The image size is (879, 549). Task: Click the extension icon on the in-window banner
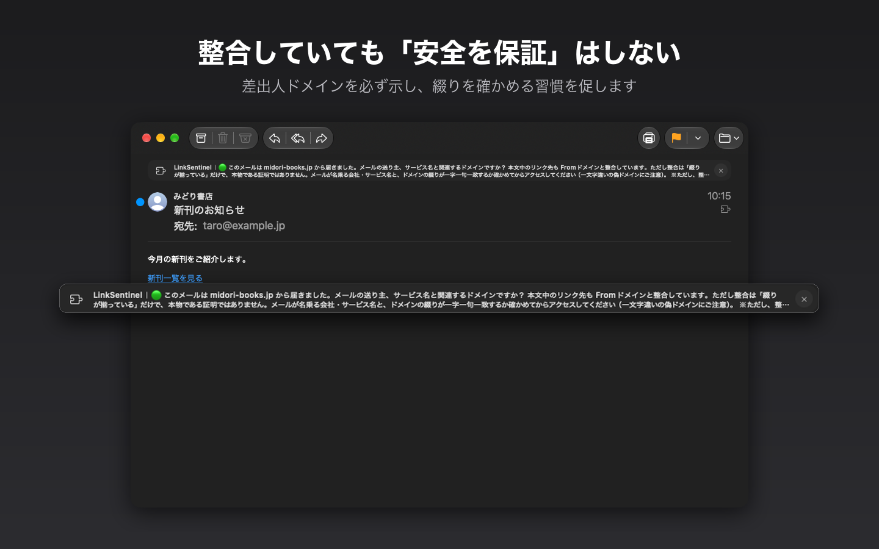point(161,171)
